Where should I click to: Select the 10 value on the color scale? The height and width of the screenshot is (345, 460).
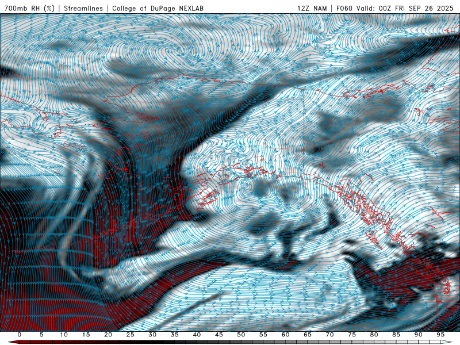pyautogui.click(x=64, y=335)
